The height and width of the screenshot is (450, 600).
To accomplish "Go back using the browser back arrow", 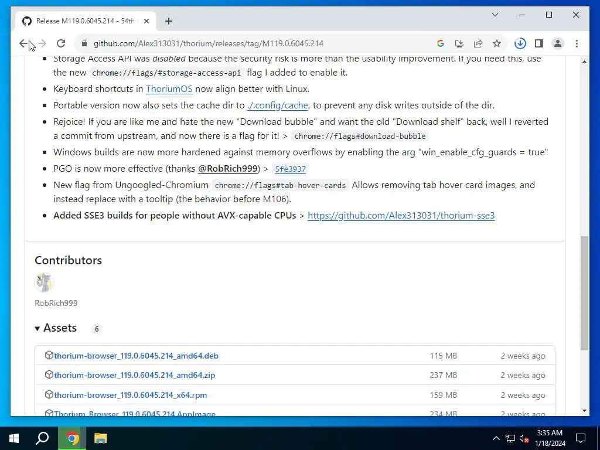I will pyautogui.click(x=23, y=43).
